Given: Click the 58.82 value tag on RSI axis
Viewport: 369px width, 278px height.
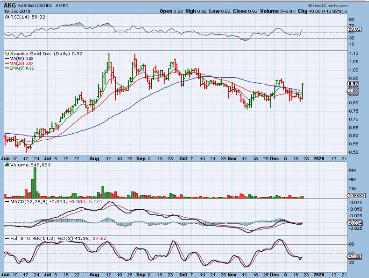Looking at the screenshot, I should [354, 29].
